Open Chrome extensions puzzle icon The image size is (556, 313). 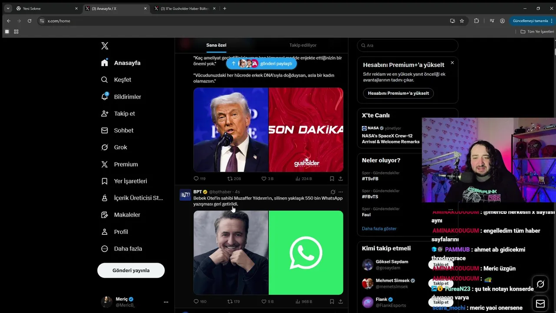pos(477,21)
